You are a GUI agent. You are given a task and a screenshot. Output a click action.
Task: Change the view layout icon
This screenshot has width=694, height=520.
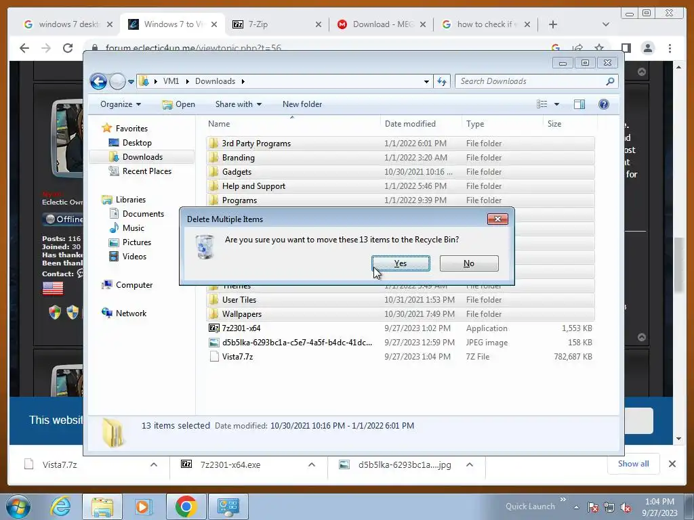pyautogui.click(x=542, y=104)
